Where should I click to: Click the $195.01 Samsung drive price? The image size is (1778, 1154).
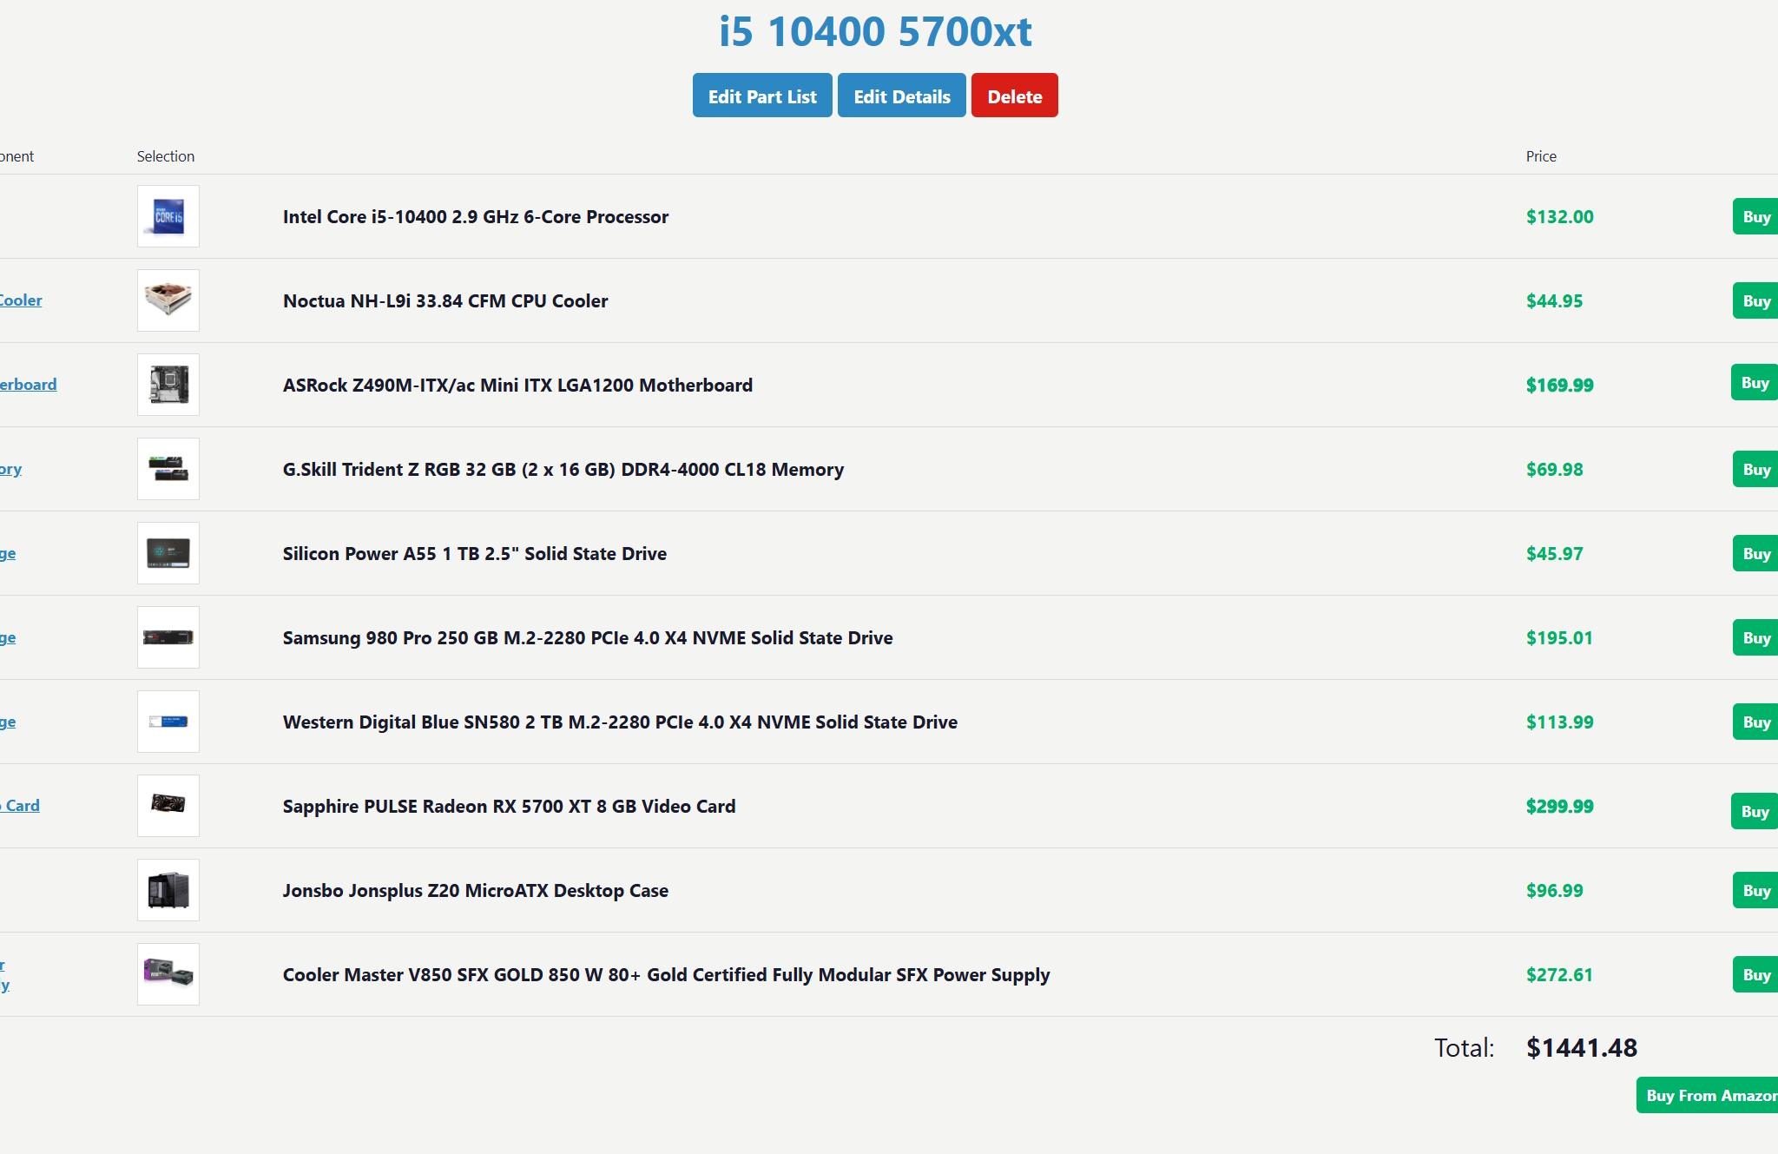(1560, 637)
